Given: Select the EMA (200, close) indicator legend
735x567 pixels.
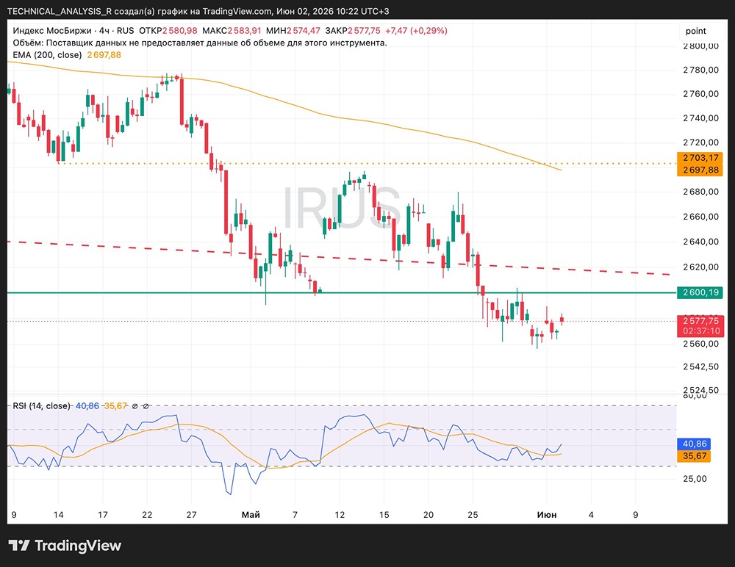Looking at the screenshot, I should tap(47, 55).
